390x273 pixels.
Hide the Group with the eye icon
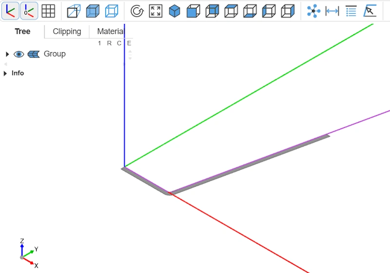[x=19, y=54]
